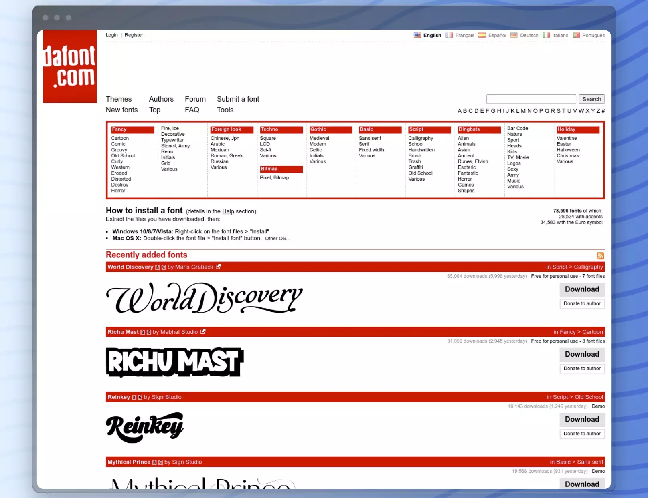The height and width of the screenshot is (498, 648).
Task: Open the Dingbats category header
Action: coord(479,130)
